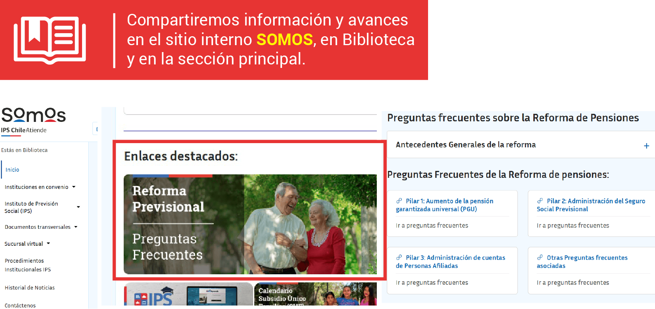Click the SOMOS logo
655x309 pixels.
pyautogui.click(x=34, y=115)
